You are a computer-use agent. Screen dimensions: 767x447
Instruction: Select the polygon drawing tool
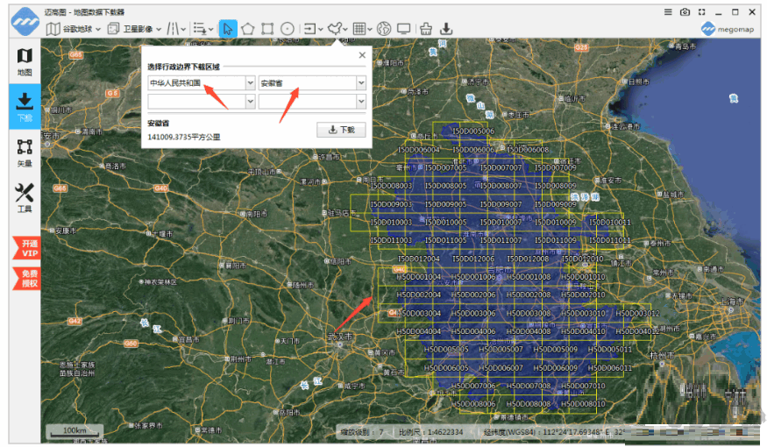248,29
